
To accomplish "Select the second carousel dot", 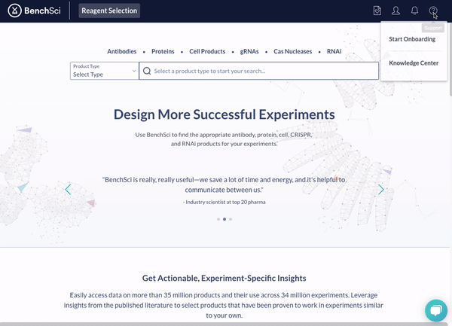I will click(224, 219).
